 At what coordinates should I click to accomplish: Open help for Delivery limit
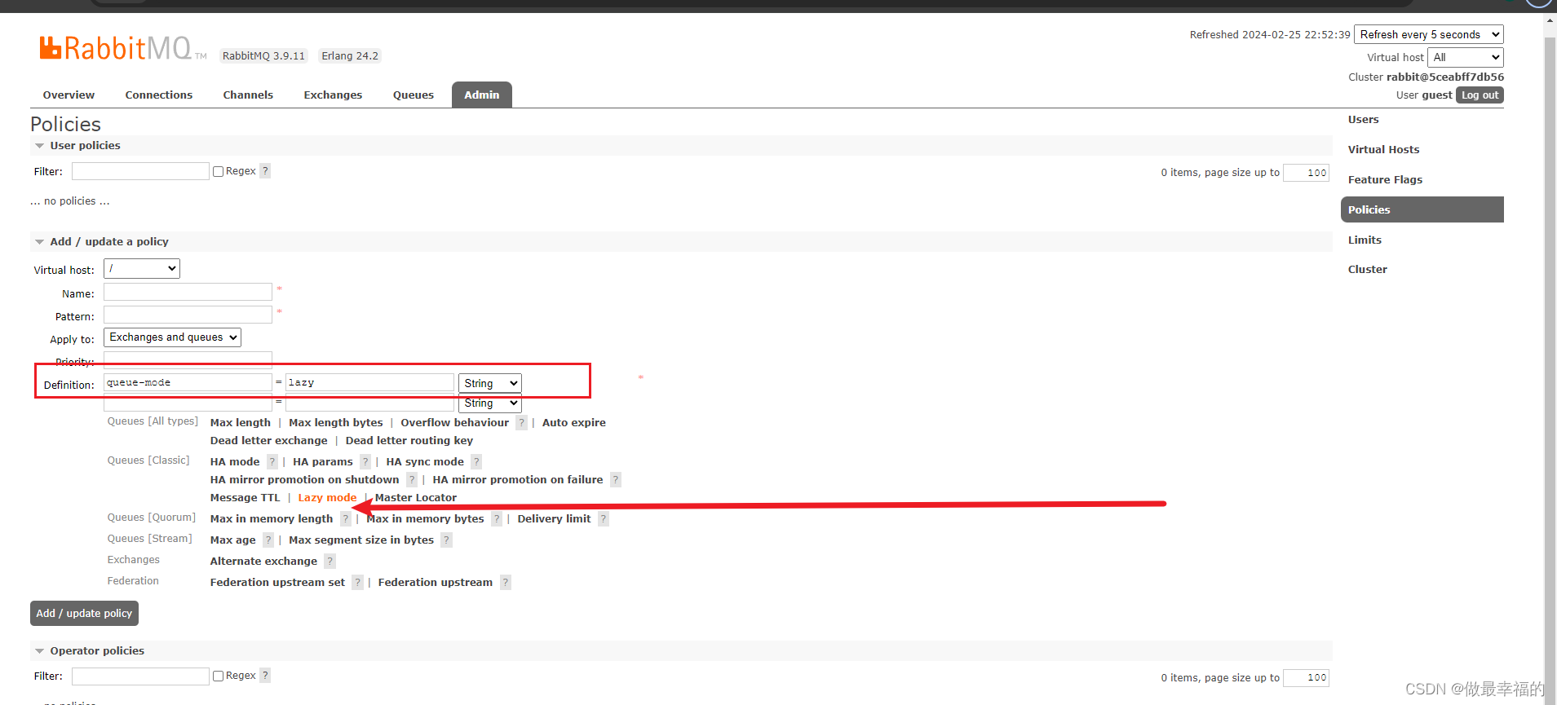604,519
